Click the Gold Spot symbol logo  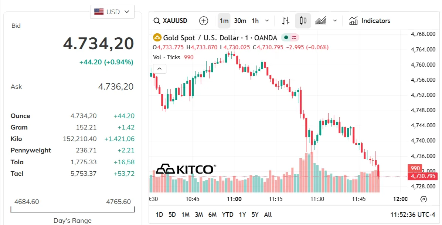(157, 37)
